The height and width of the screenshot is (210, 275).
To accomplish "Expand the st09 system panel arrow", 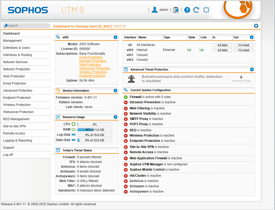I will (x=116, y=37).
